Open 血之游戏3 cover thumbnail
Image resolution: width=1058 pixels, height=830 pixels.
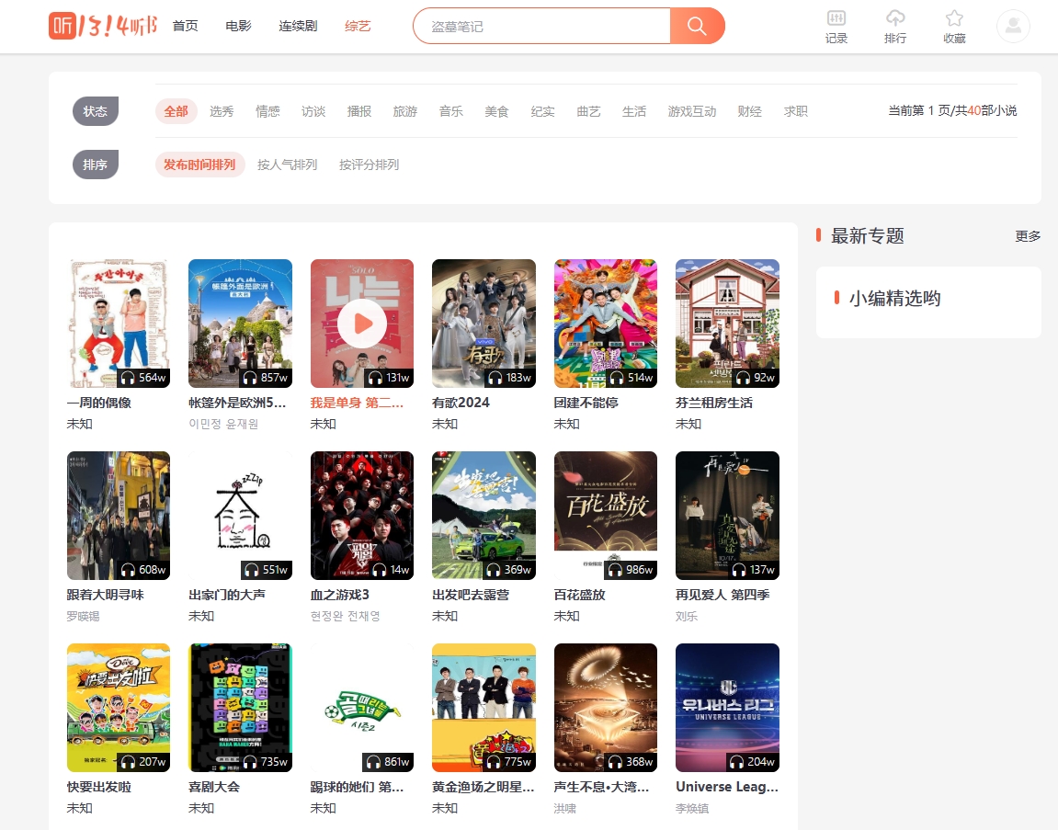(x=361, y=516)
